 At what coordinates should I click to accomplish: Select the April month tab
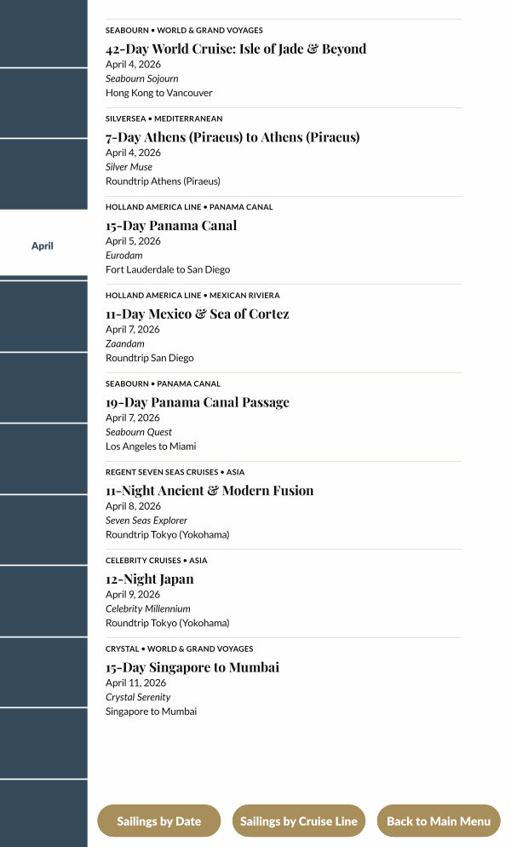[43, 245]
